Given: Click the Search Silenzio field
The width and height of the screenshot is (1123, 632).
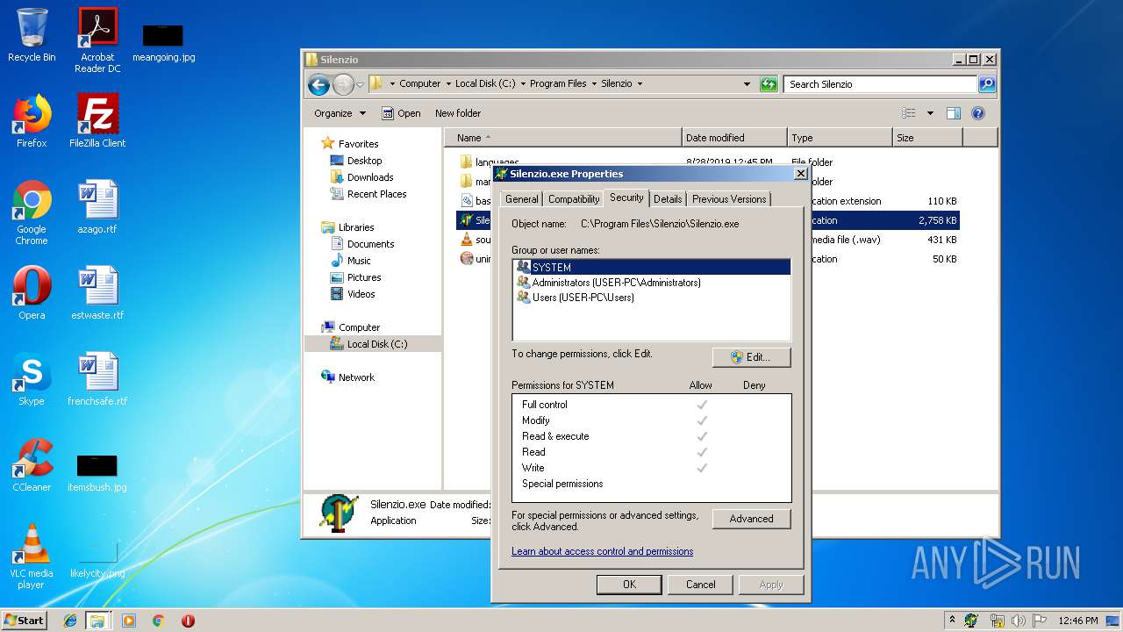Looking at the screenshot, I should coord(880,84).
